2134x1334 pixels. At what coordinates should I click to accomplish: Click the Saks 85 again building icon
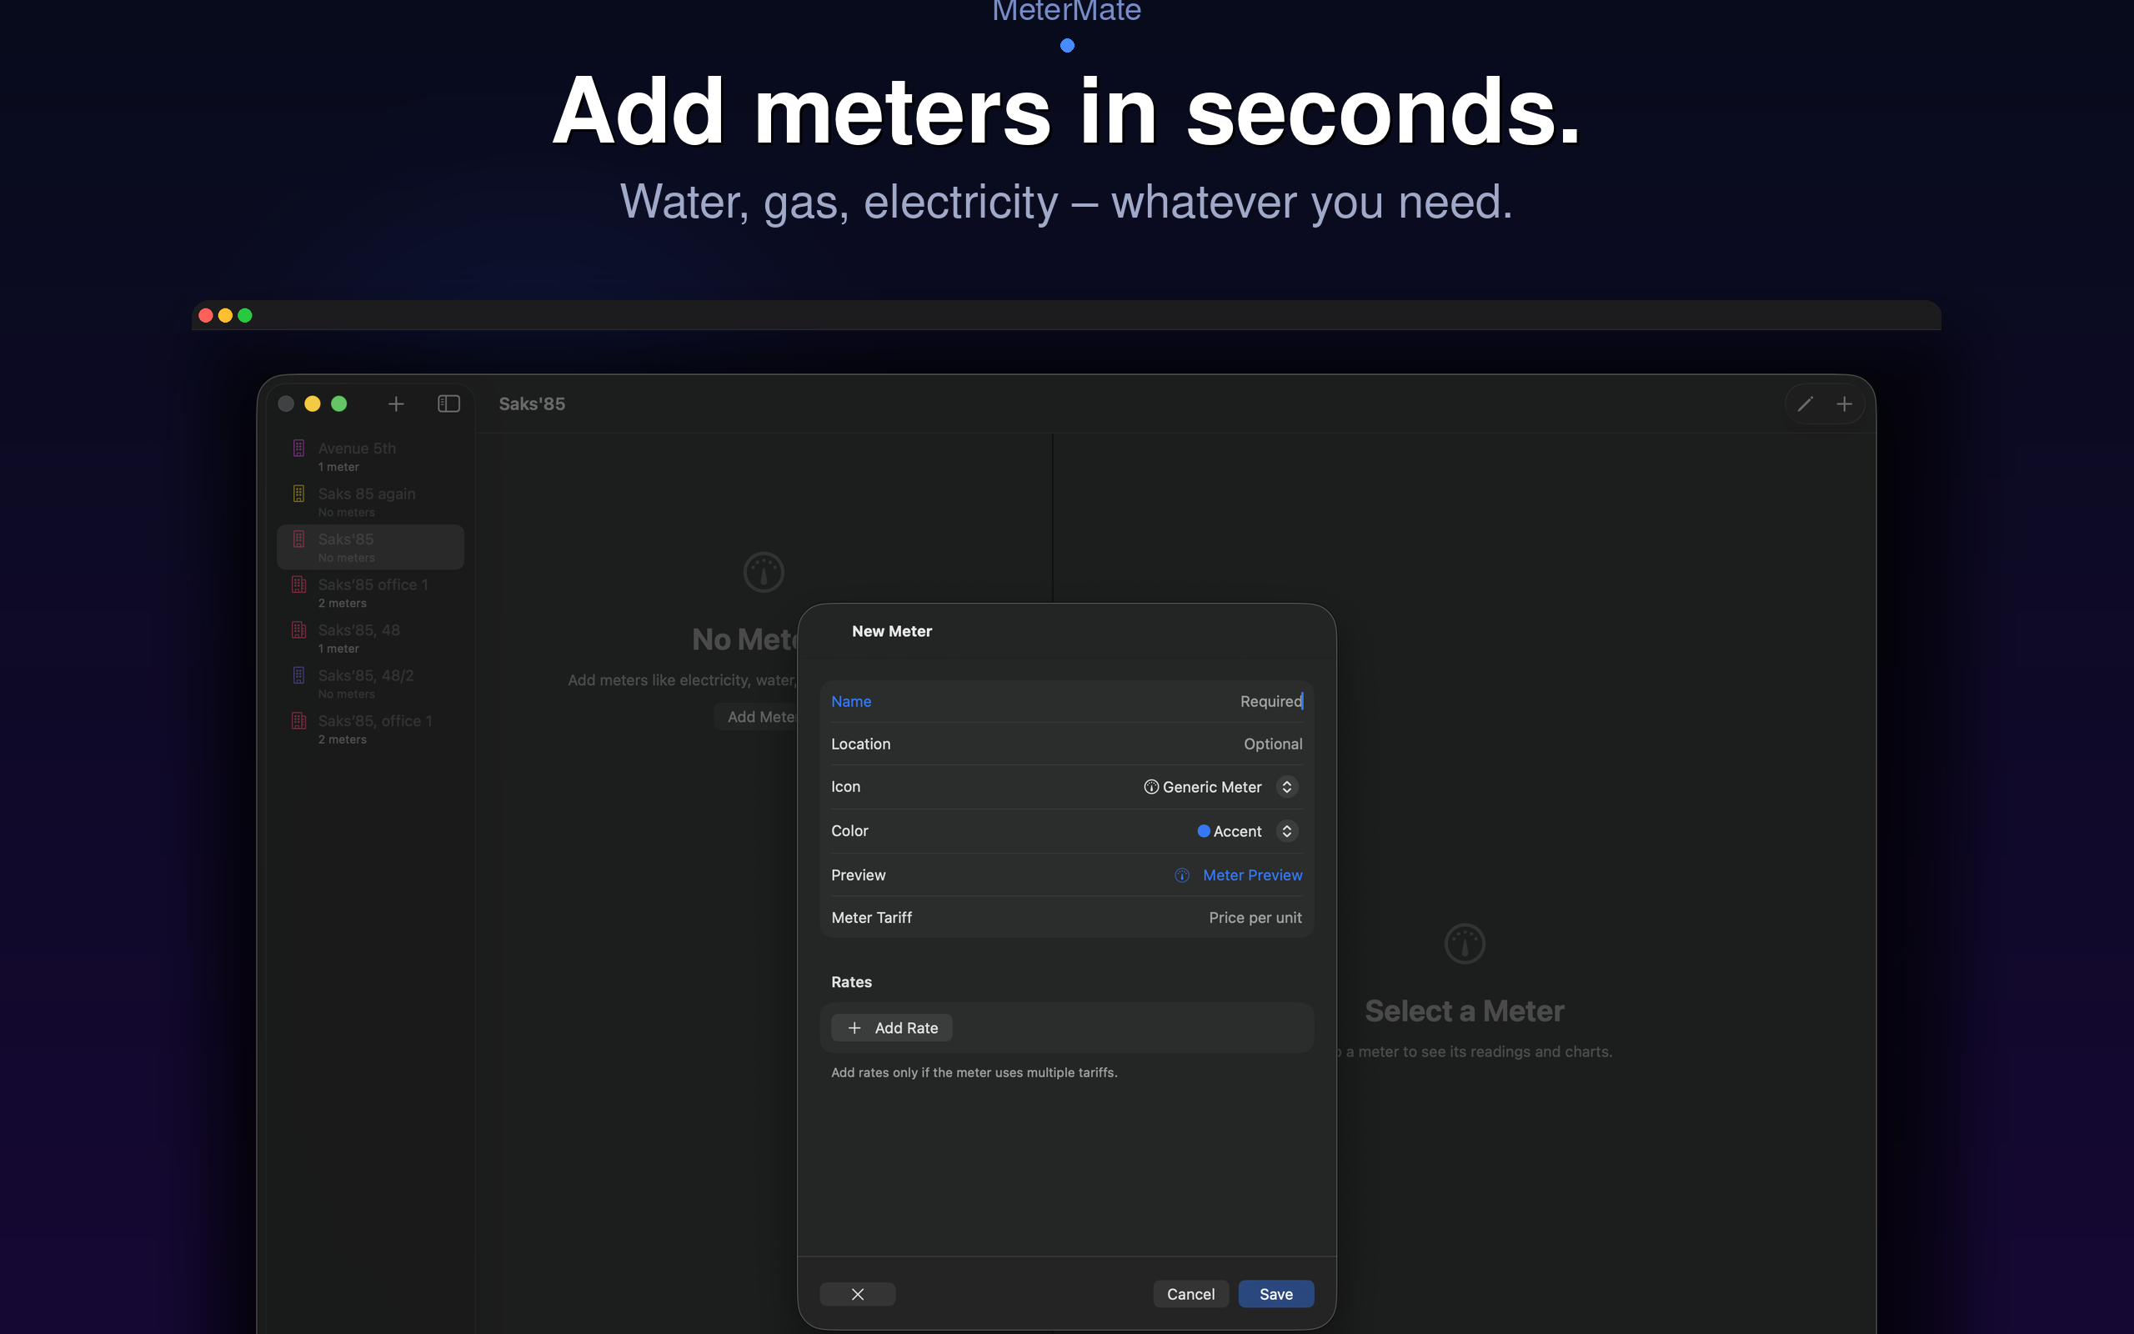click(299, 494)
